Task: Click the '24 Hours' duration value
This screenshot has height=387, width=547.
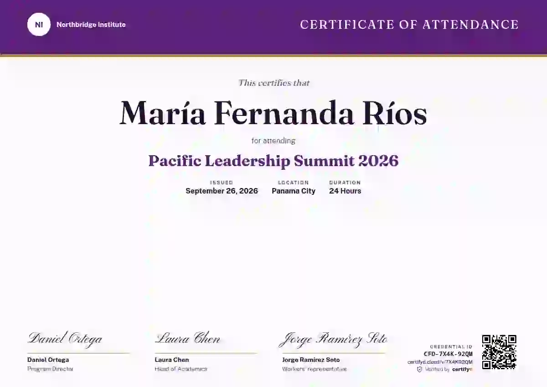Action: click(x=345, y=191)
